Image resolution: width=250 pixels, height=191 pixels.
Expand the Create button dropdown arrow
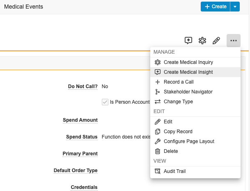(235, 7)
